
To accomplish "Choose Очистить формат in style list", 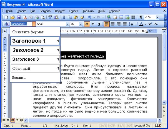I will (35, 32).
